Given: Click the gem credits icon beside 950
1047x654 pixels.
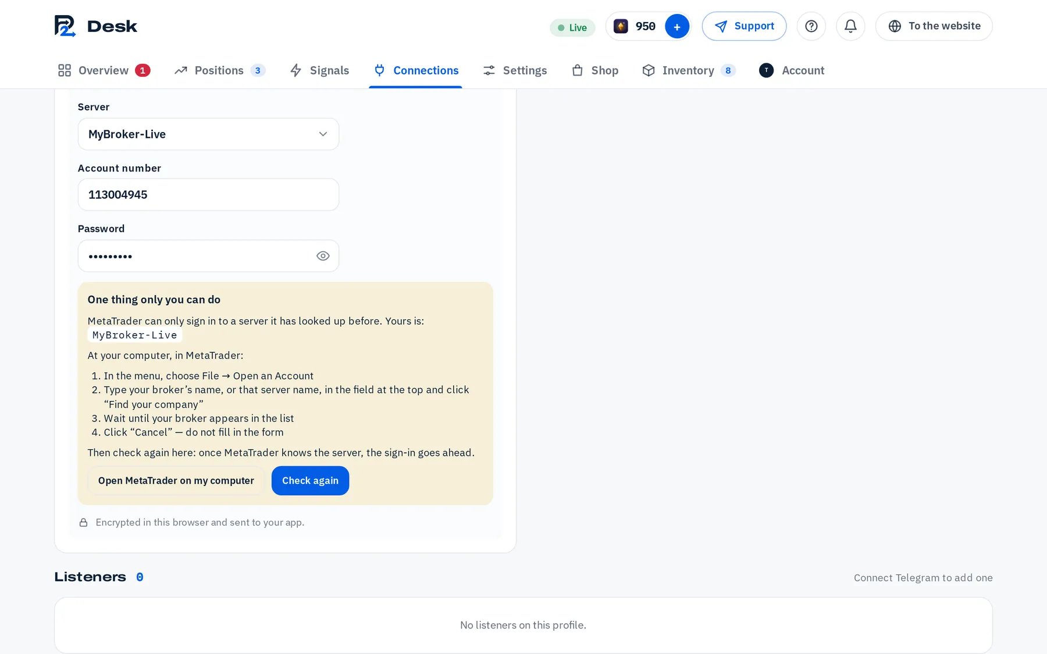Looking at the screenshot, I should point(621,26).
